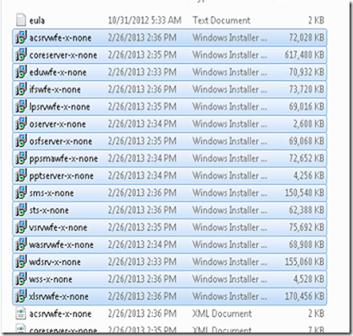Click the 70,932 KB size value
This screenshot has width=353, height=336.
[x=306, y=72]
